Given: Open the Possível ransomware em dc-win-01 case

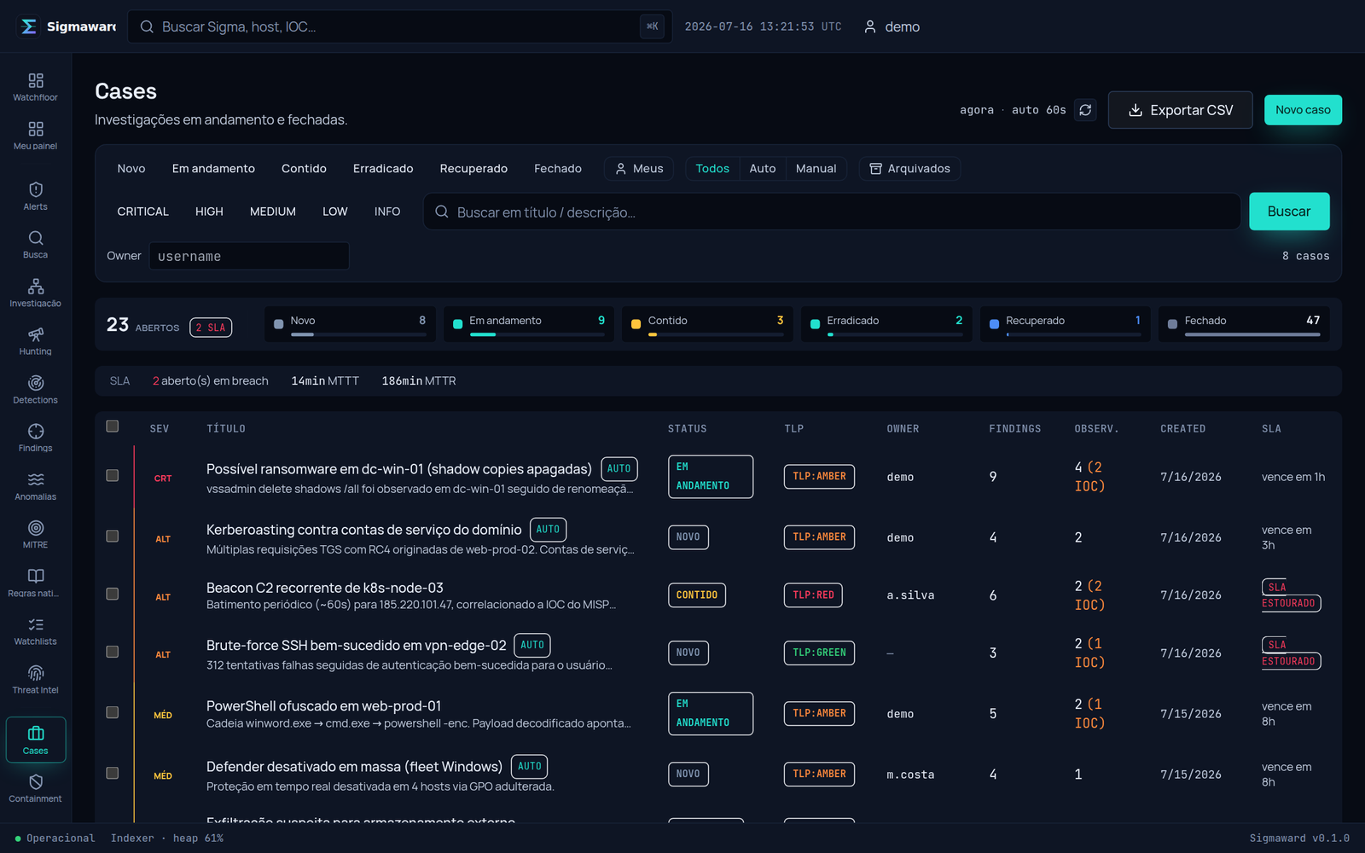Looking at the screenshot, I should pyautogui.click(x=399, y=469).
